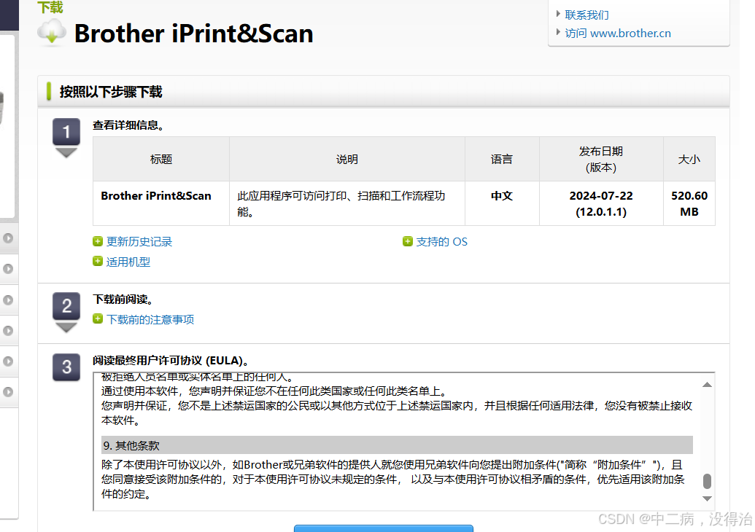This screenshot has height=532, width=755.
Task: Click the download cloud icon beside the title
Action: pos(52,33)
